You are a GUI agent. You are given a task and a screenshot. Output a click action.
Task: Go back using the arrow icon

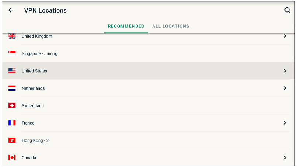click(11, 10)
